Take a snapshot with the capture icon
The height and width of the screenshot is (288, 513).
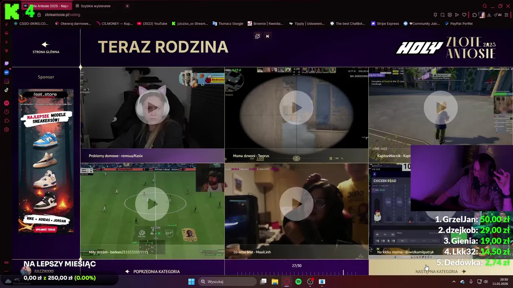pos(442,15)
